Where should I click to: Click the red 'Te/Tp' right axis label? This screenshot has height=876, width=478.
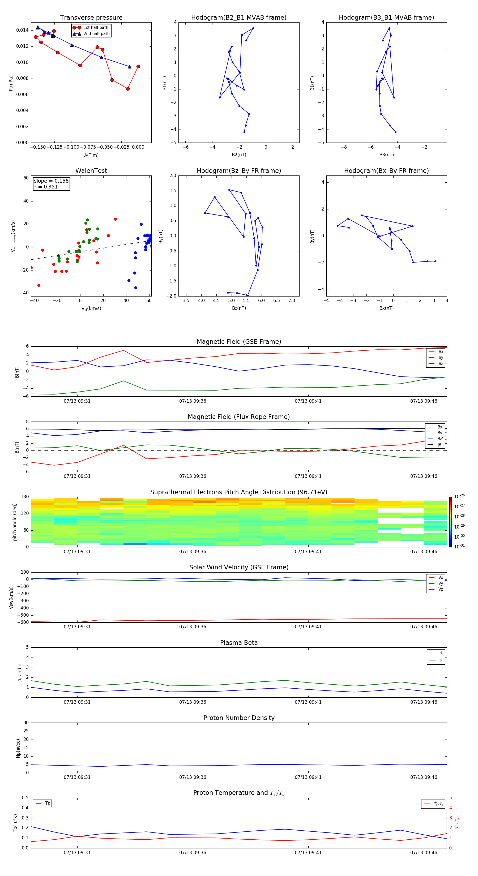click(457, 823)
